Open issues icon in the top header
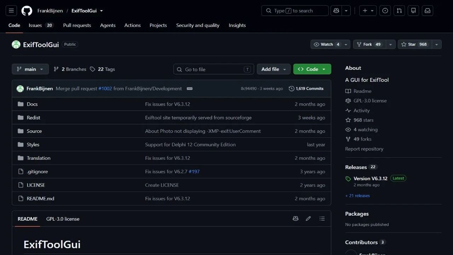Viewport: 453px width, 255px height. pos(385,11)
